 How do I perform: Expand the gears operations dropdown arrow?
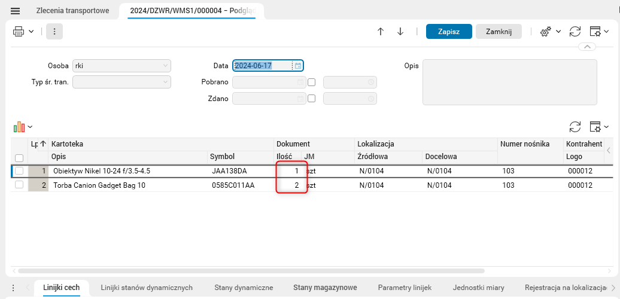point(558,32)
